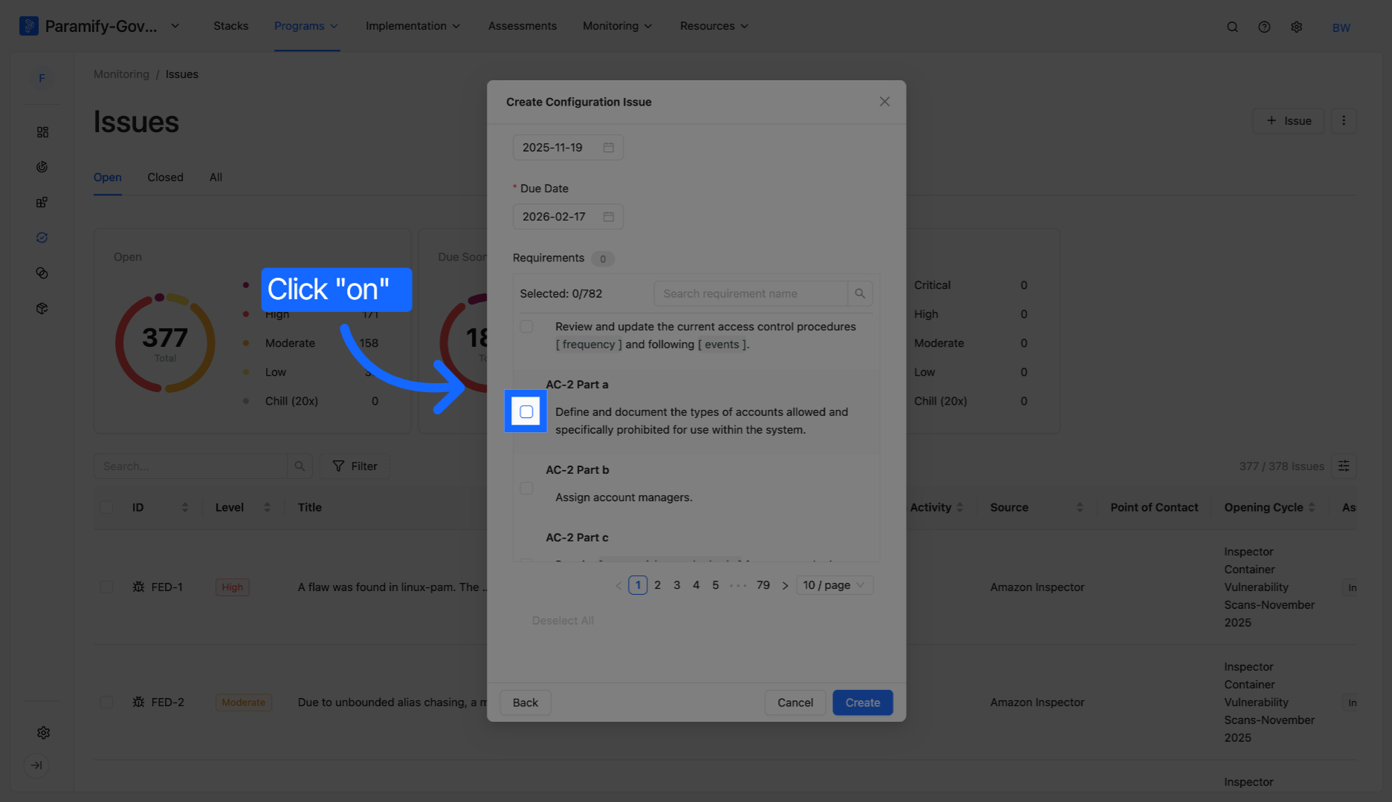Expand the Monitoring menu
Viewport: 1392px width, 802px height.
(618, 26)
